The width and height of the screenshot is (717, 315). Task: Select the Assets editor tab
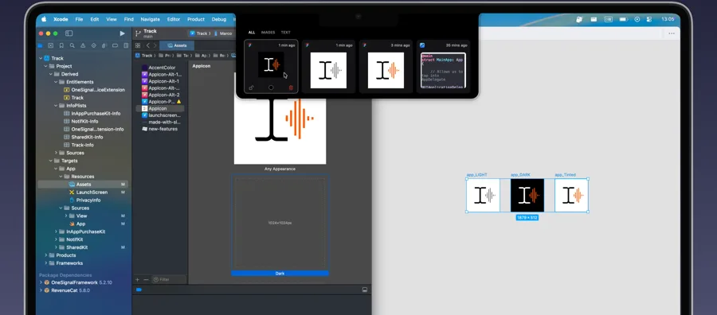click(177, 45)
